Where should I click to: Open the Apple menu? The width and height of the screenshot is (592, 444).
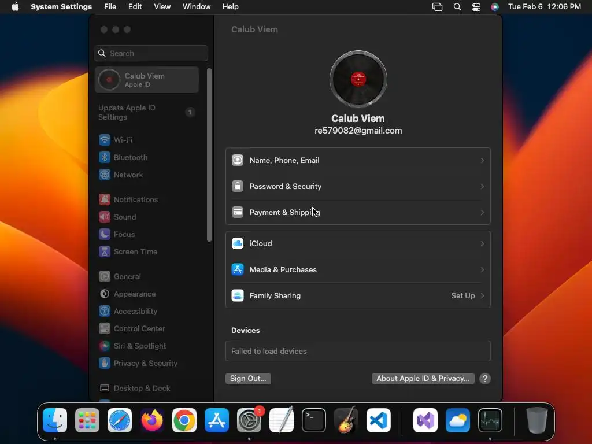pos(15,7)
